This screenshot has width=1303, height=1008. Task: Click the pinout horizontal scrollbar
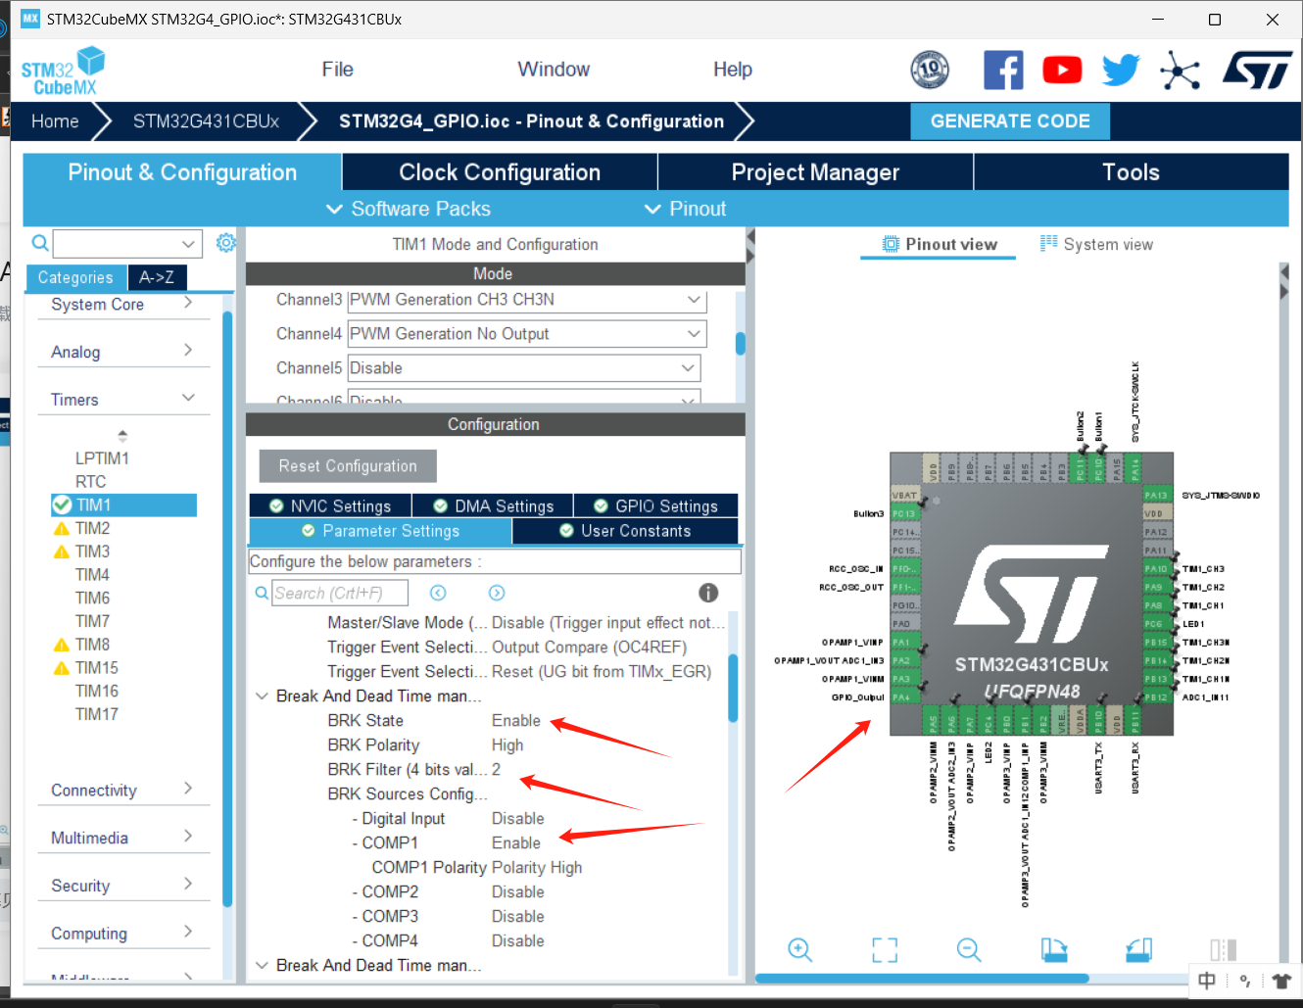point(922,978)
